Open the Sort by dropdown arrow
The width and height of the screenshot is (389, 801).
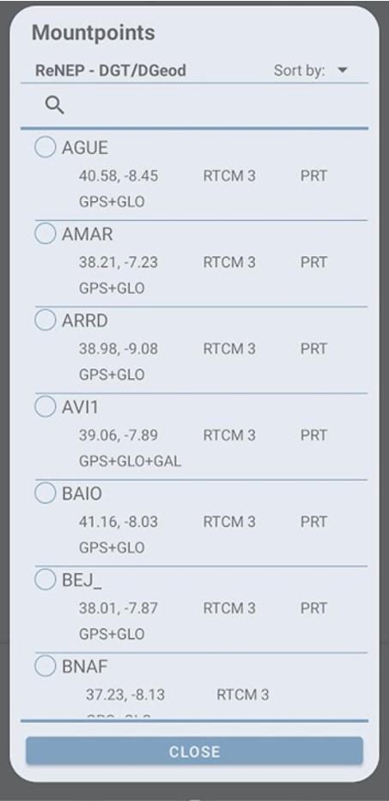pyautogui.click(x=343, y=70)
